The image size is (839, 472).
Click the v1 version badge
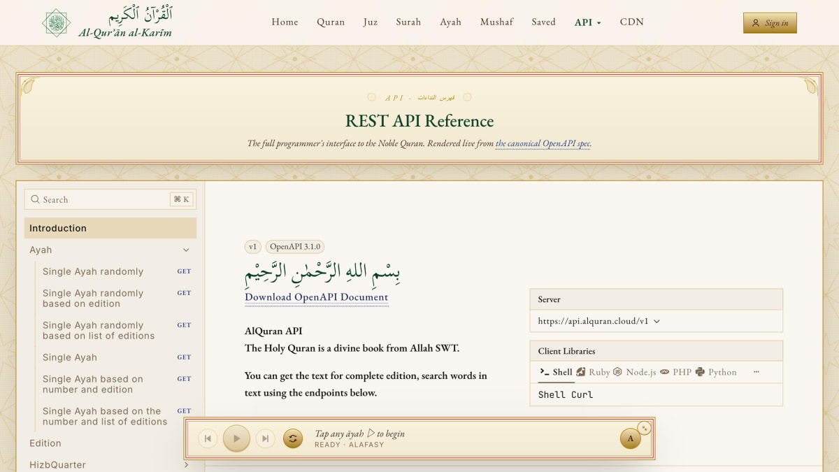pyautogui.click(x=253, y=246)
